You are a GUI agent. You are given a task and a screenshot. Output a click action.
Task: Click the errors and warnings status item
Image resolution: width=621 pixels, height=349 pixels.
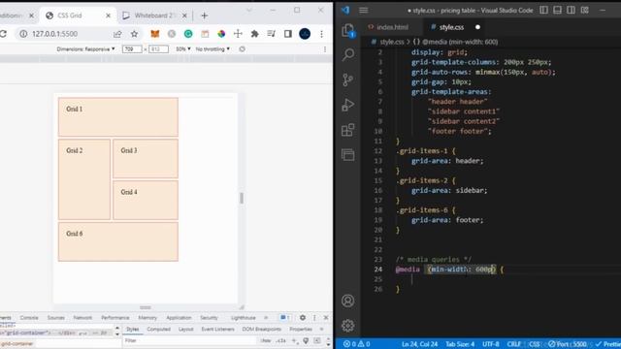click(356, 344)
